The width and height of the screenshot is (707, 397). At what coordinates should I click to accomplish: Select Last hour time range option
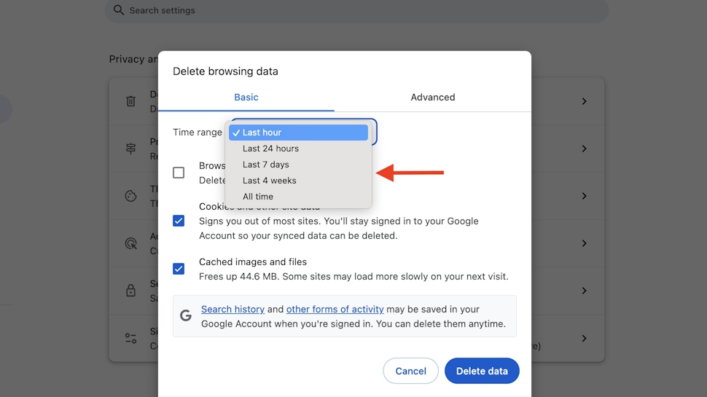(x=299, y=133)
